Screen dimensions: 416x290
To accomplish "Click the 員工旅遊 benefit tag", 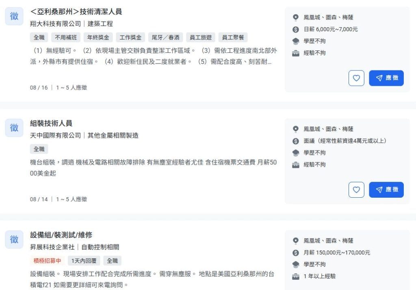I will point(201,37).
